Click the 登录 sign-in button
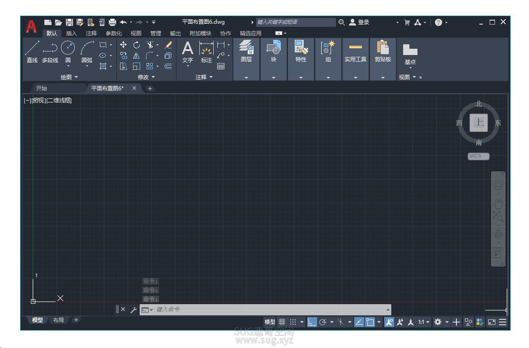The height and width of the screenshot is (348, 529). click(359, 22)
